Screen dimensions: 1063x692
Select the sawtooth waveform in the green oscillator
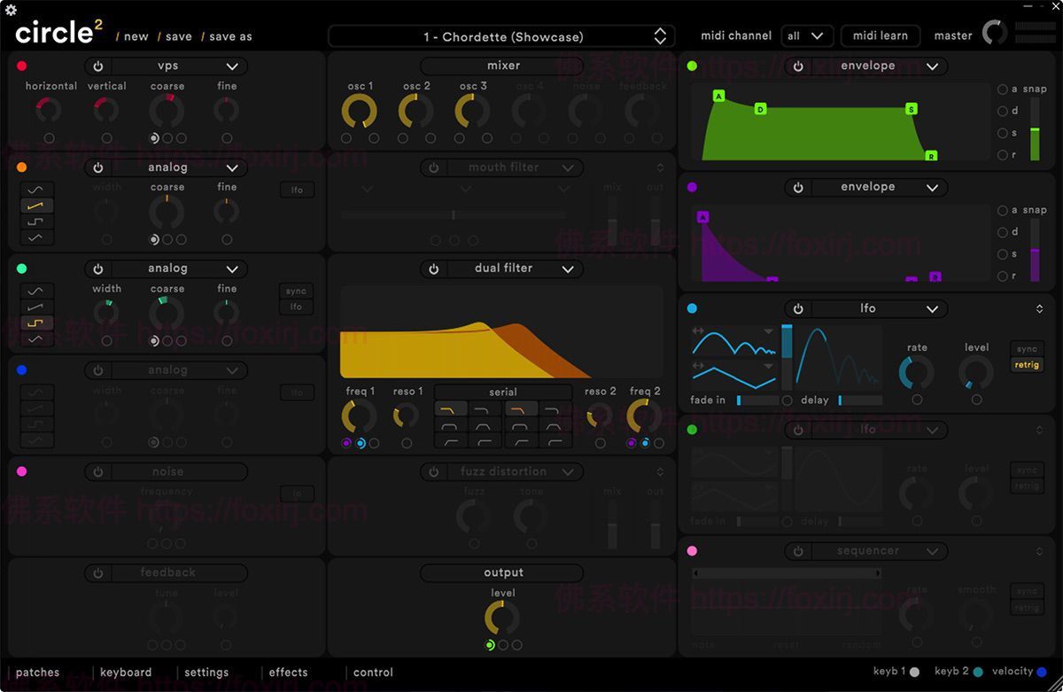(35, 307)
